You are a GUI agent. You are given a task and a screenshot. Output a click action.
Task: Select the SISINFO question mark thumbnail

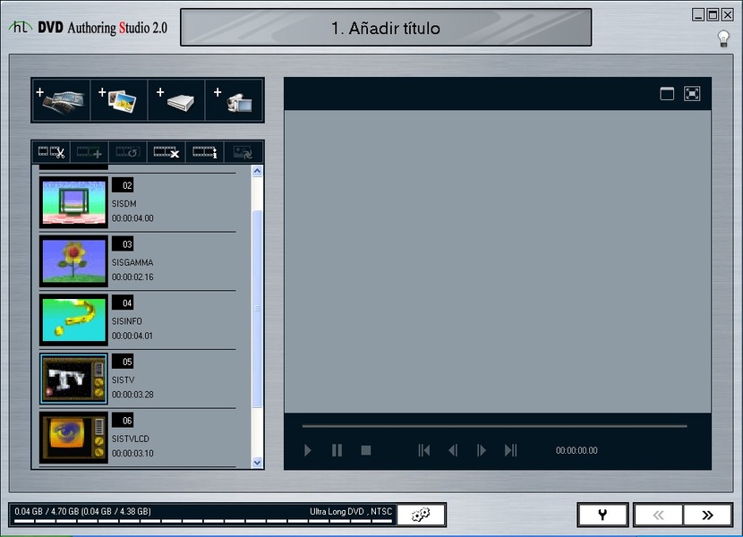point(73,320)
